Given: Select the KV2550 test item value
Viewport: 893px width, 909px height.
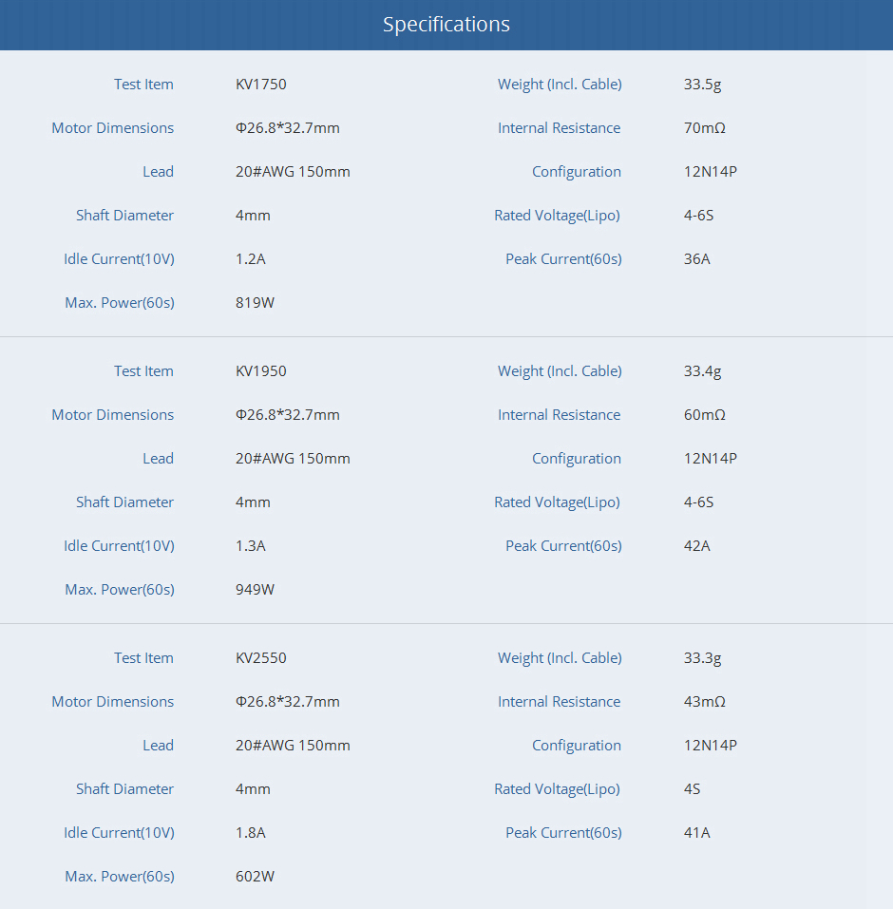Looking at the screenshot, I should coord(260,658).
